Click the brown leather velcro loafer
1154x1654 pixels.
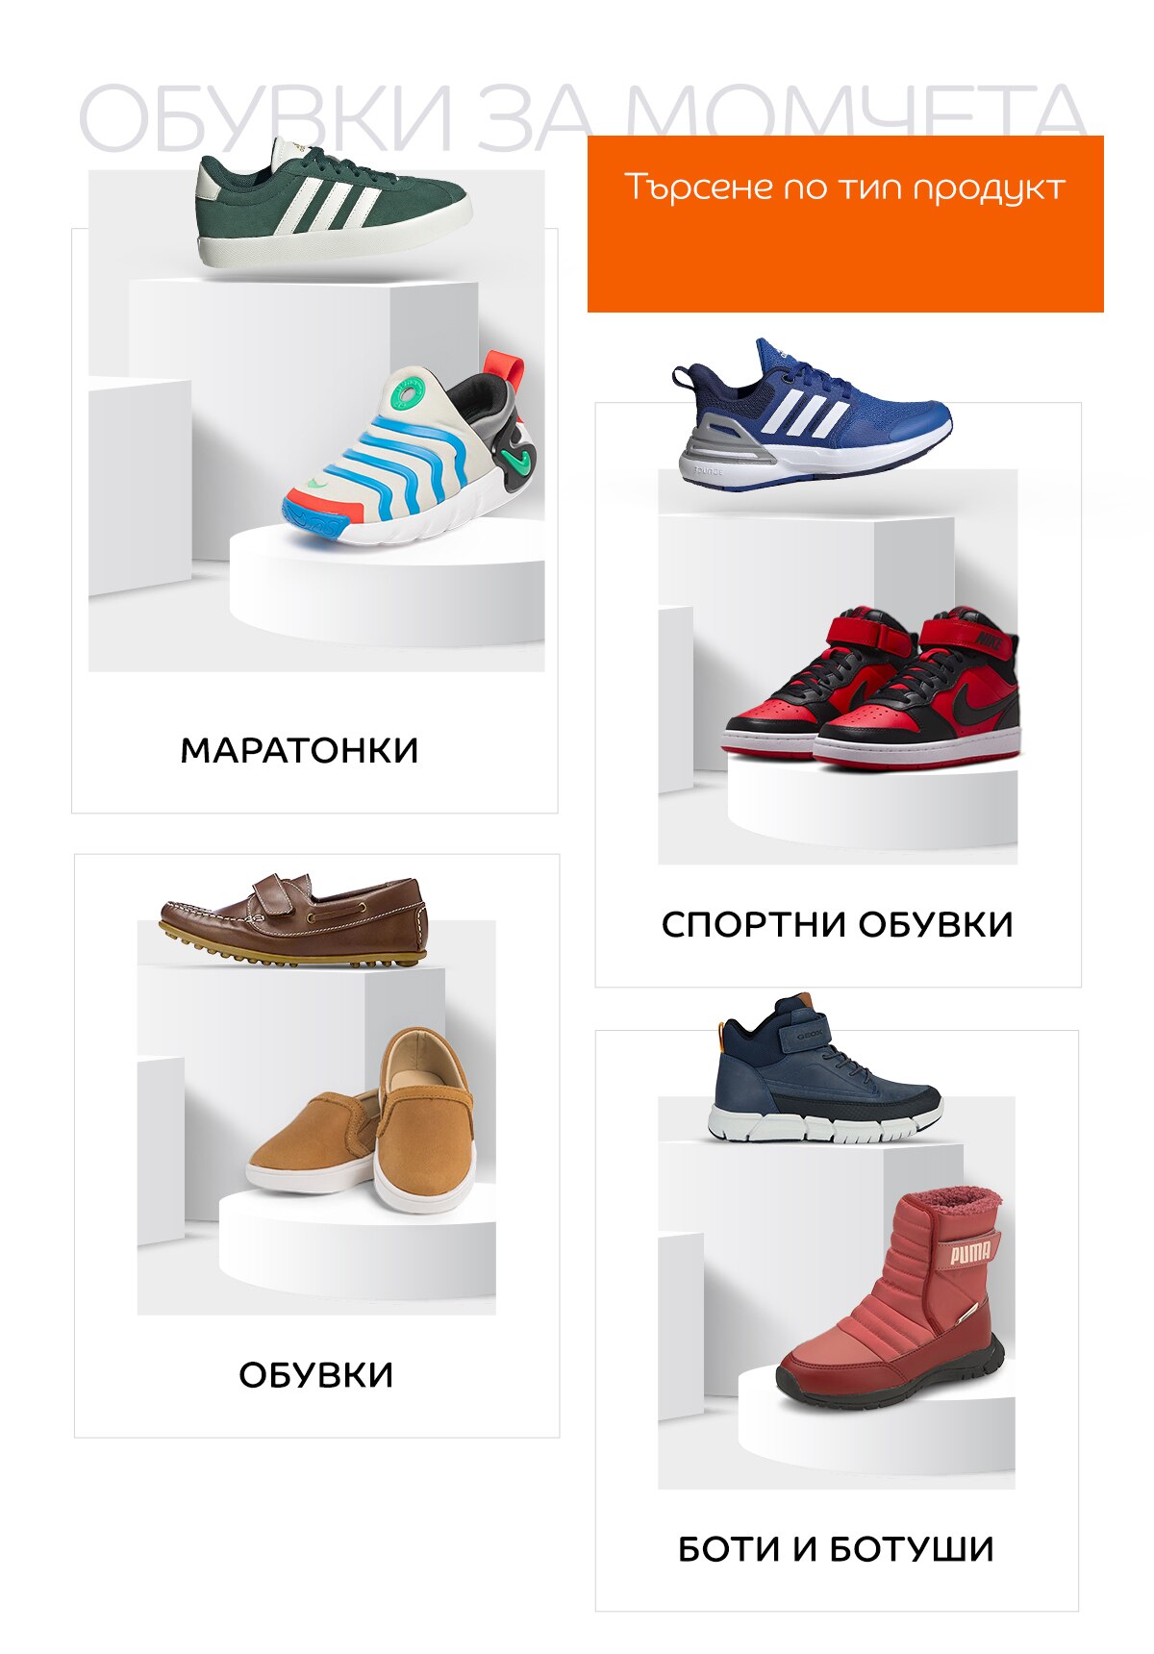click(x=293, y=920)
